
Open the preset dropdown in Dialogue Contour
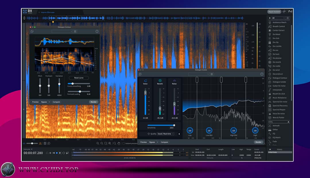[62, 32]
